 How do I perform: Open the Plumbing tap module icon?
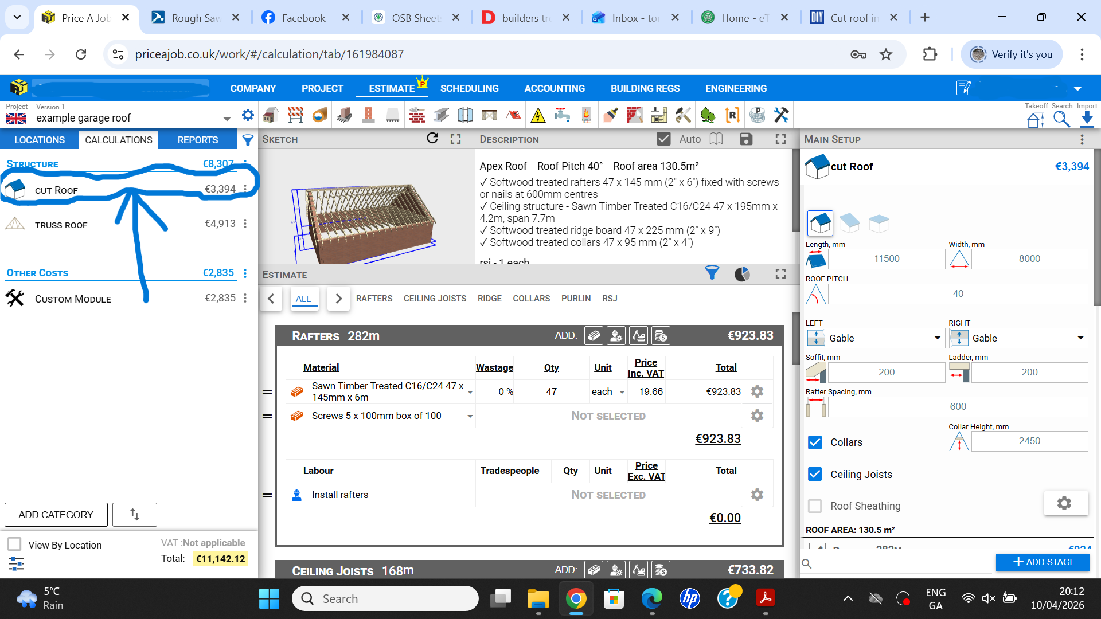(x=563, y=115)
